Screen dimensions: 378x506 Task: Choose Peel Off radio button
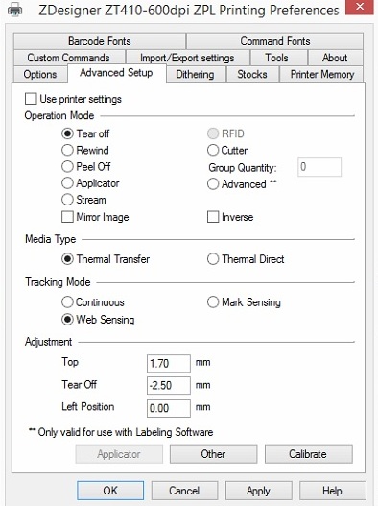point(67,166)
